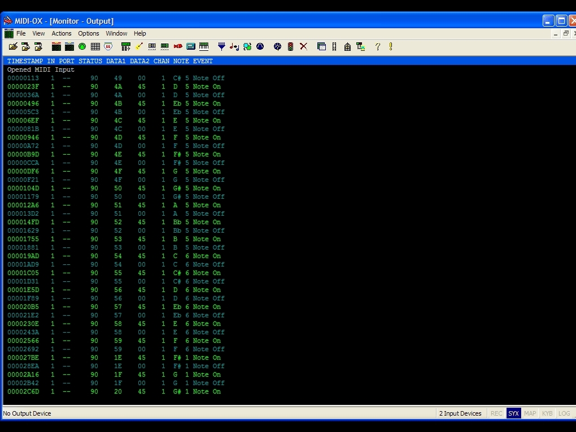Open help via the question mark icon
Viewport: 576px width, 432px height.
click(x=378, y=47)
